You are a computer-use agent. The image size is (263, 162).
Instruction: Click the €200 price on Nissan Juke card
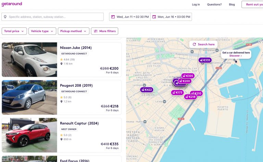coord(114,68)
